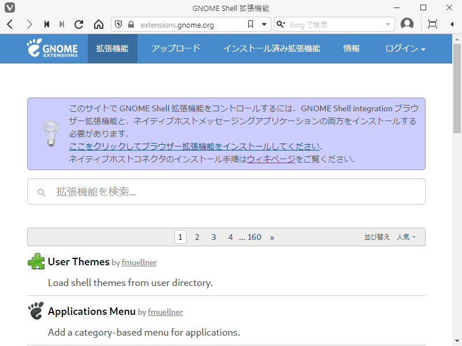Reload the current page
Image resolution: width=462 pixels, height=346 pixels.
click(x=79, y=24)
